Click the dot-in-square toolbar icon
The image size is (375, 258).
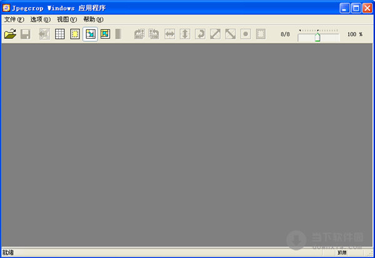246,34
